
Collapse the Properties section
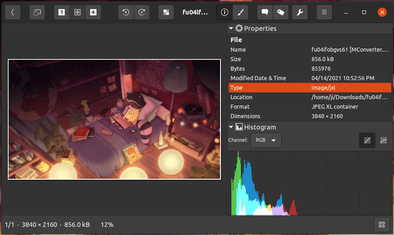(x=231, y=28)
